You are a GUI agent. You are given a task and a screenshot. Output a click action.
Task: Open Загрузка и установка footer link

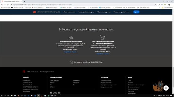click(107, 87)
